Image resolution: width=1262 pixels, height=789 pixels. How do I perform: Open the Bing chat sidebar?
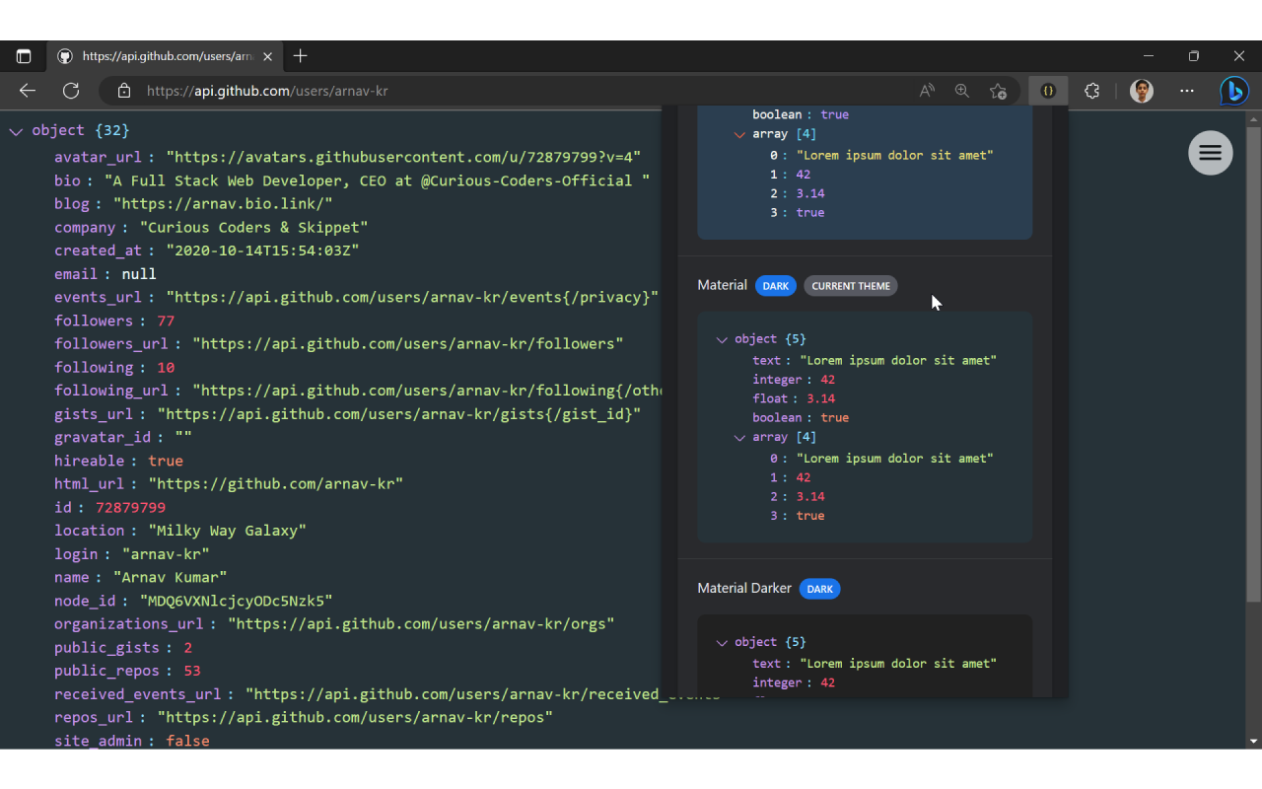tap(1234, 91)
